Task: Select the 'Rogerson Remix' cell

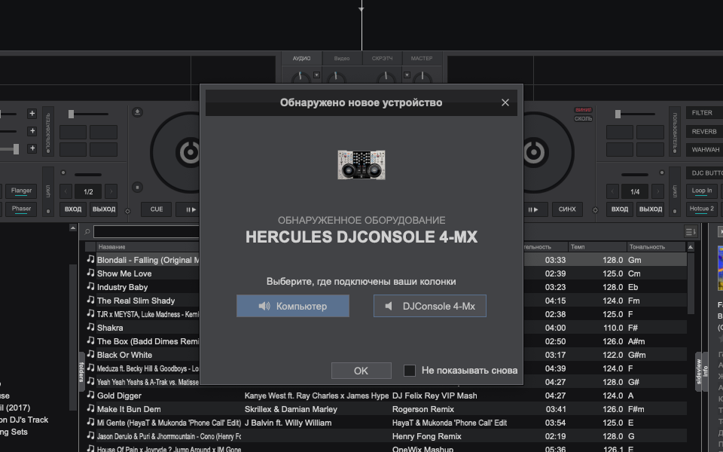Action: coord(423,409)
